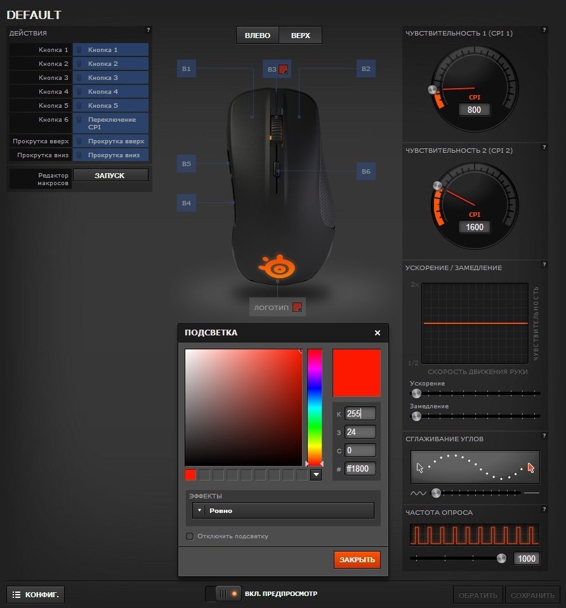566x608 pixels.
Task: Open the Конфиг. menu
Action: (36, 595)
